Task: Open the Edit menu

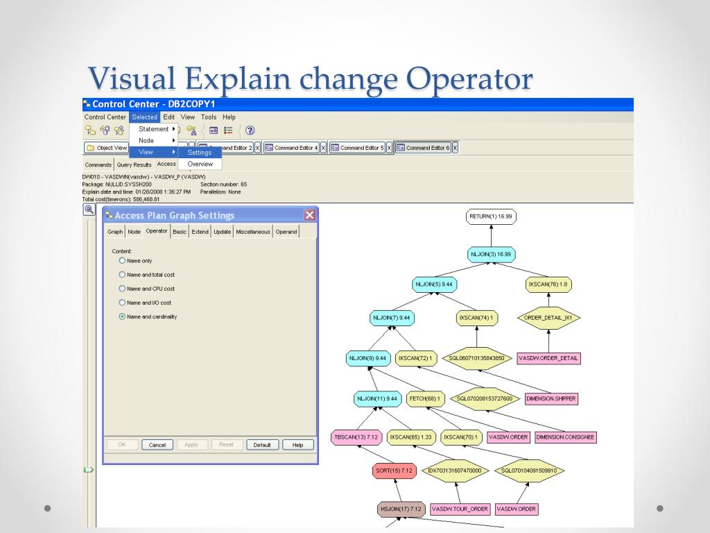Action: 169,117
